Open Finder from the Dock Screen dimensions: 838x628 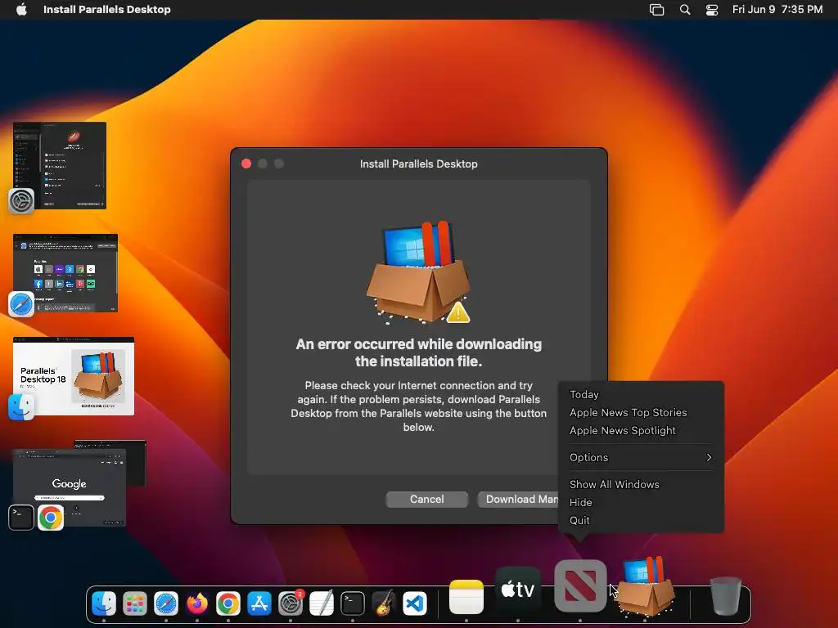tap(104, 604)
